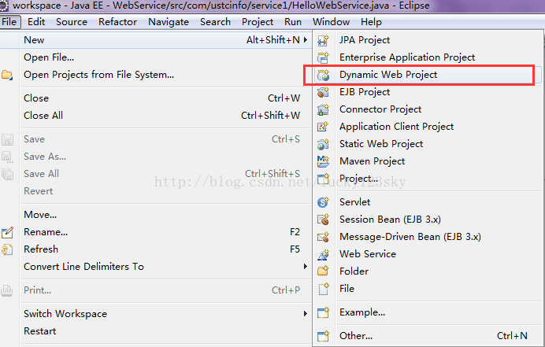Select Session Bean (EJB 3.x)
Viewport: 545px width, 347px height.
click(390, 220)
